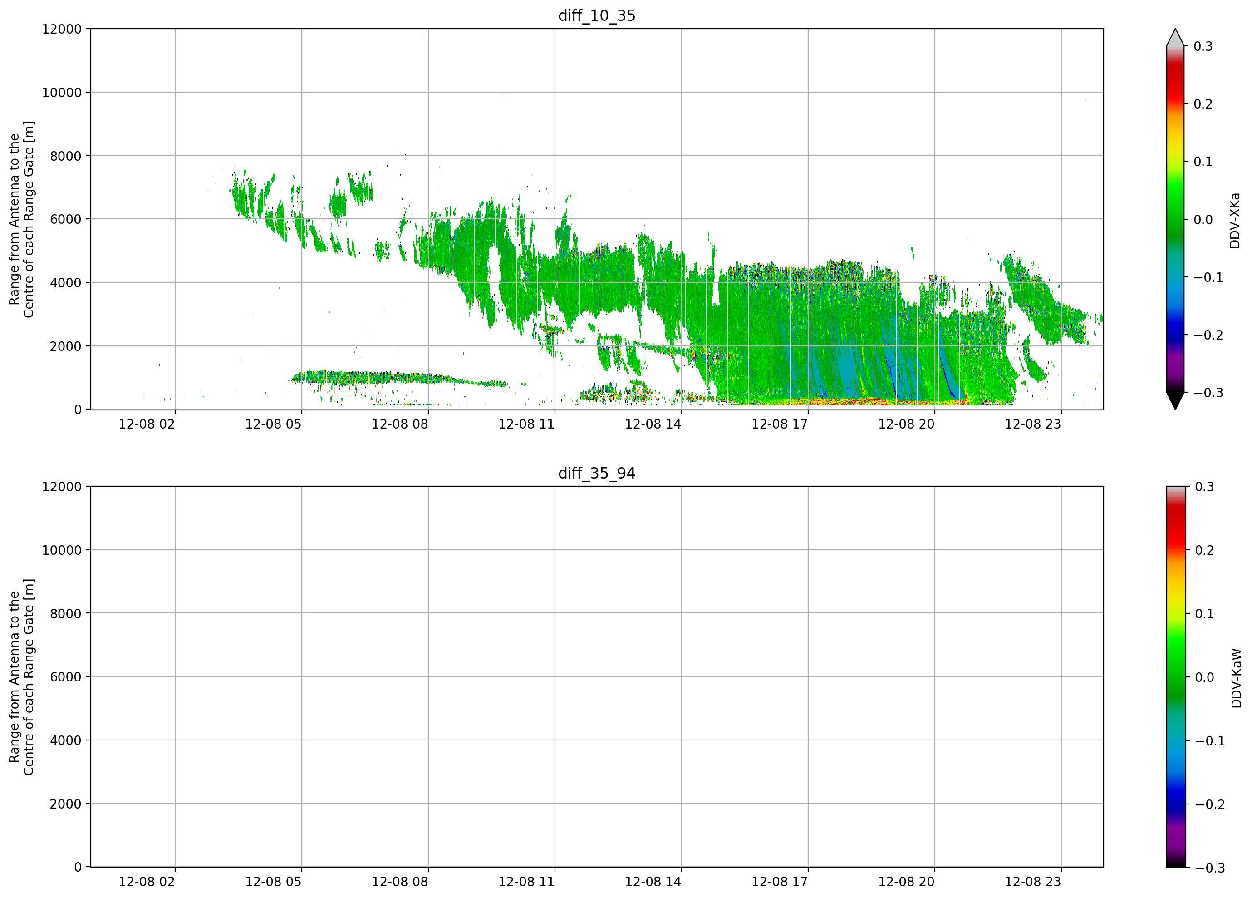Viewport: 1252px width, 898px height.
Task: Click the DDV-KaW colorbar label
Action: point(1236,678)
